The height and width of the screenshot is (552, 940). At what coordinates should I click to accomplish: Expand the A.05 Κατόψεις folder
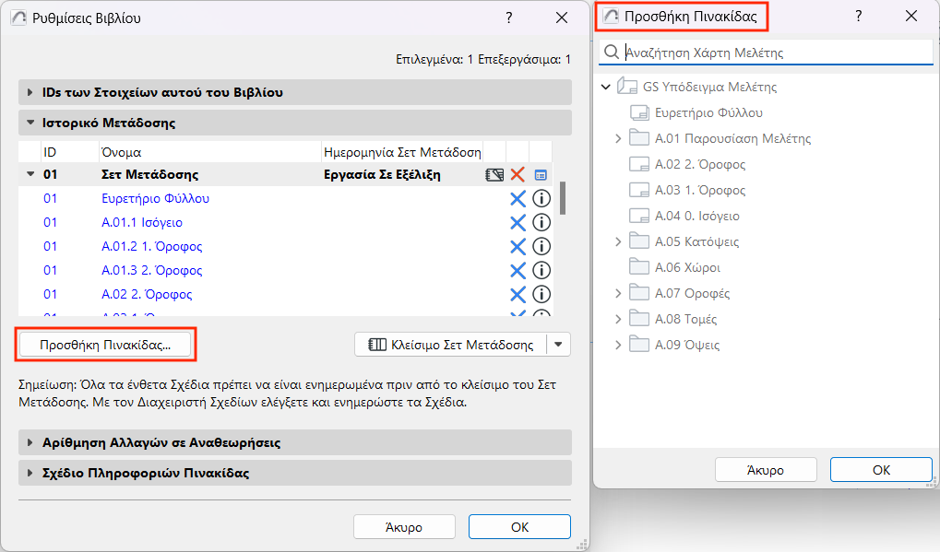tap(618, 241)
